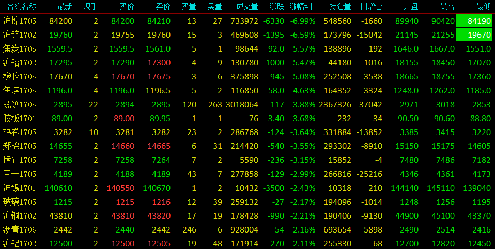Screen dimensions: 495x249
Task: Click 沪镍1705 change percent -6.99%
Action: [x=302, y=21]
